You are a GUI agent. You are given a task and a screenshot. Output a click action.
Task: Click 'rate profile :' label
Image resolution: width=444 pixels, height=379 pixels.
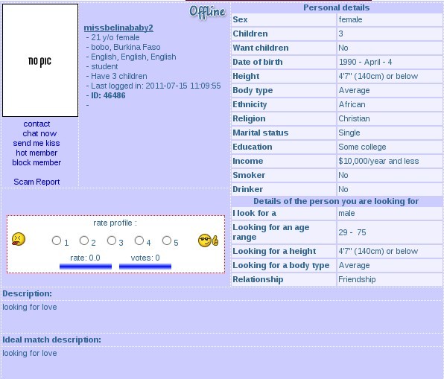[x=115, y=223]
